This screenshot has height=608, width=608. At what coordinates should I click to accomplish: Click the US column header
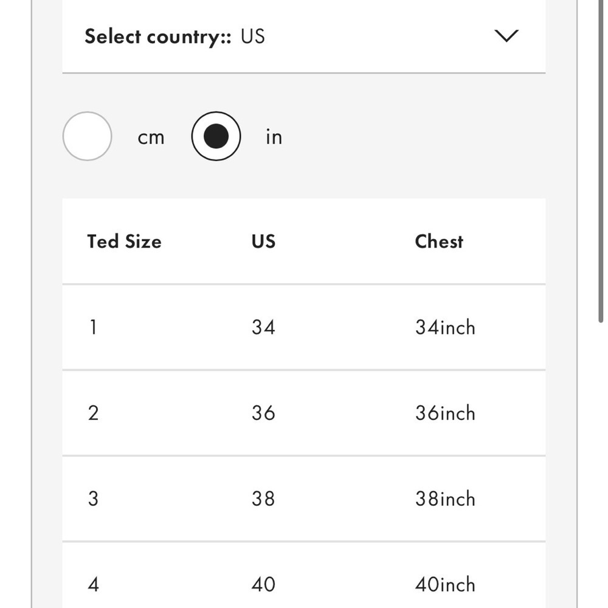click(263, 241)
